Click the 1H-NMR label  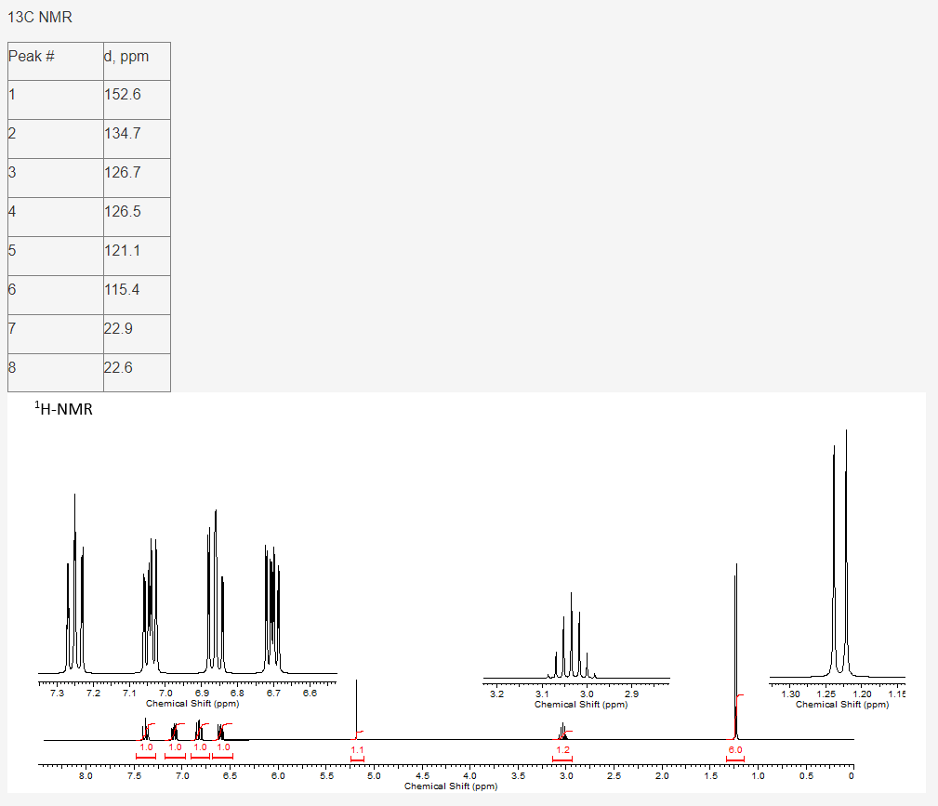(64, 406)
